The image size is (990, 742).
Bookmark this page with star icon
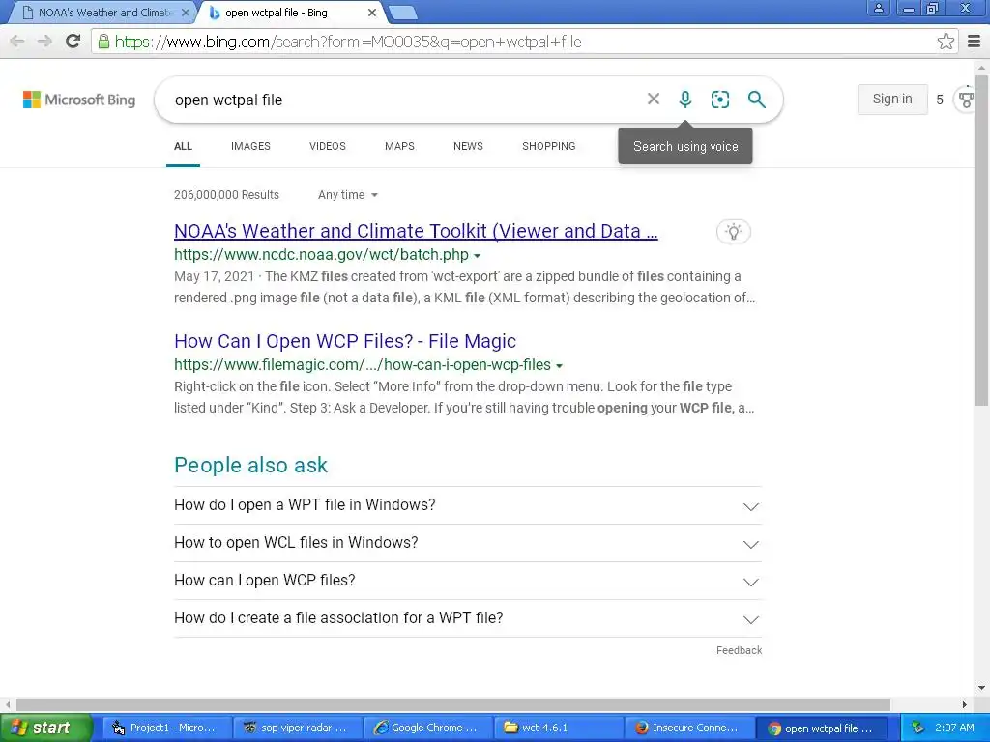click(946, 42)
